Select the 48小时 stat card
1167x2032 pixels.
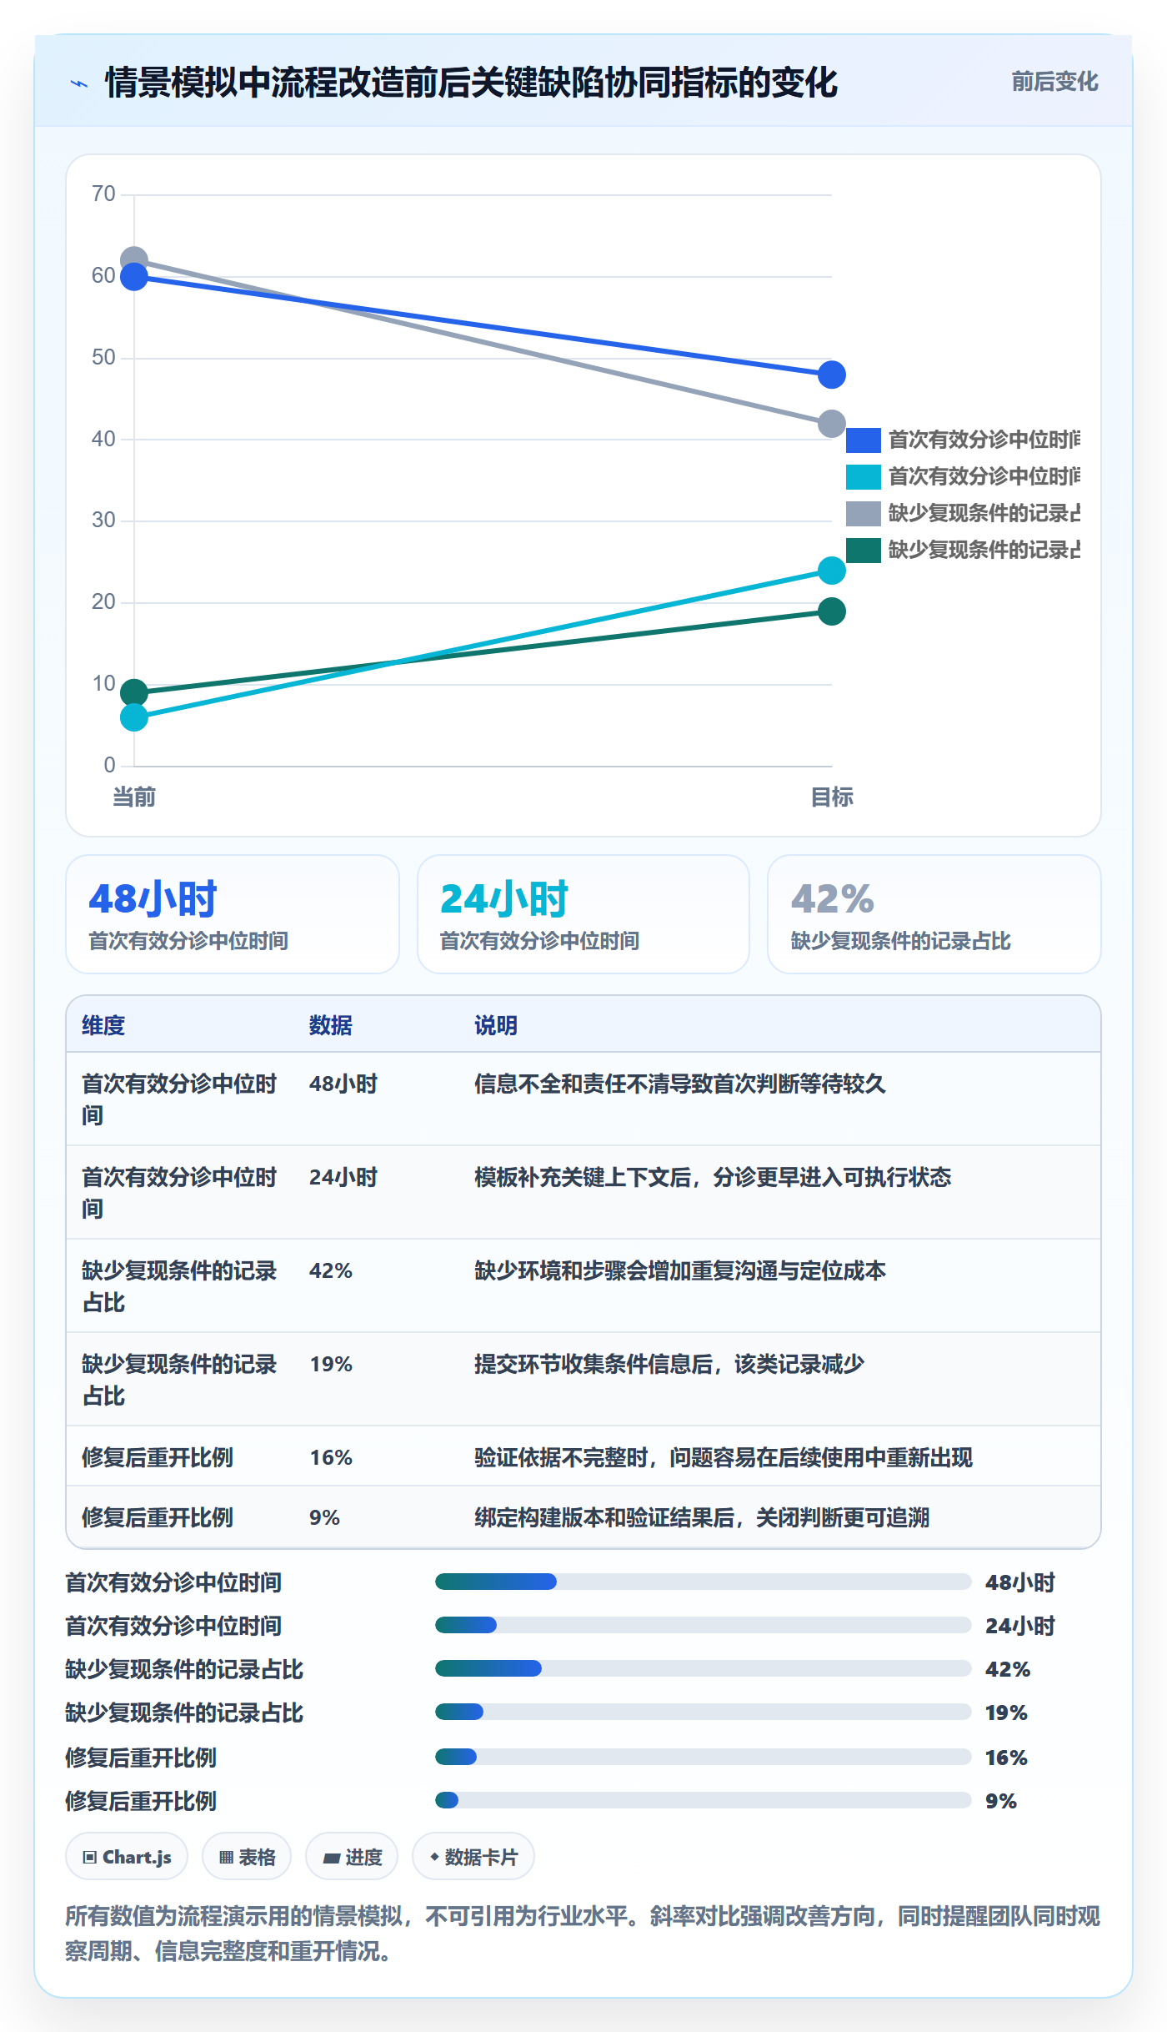click(x=233, y=914)
